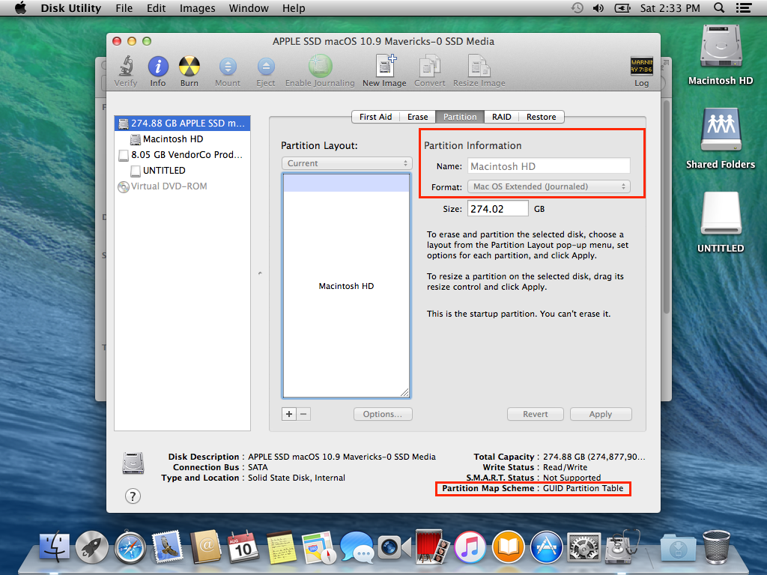Open the Log viewer icon
The image size is (767, 575).
coord(641,66)
